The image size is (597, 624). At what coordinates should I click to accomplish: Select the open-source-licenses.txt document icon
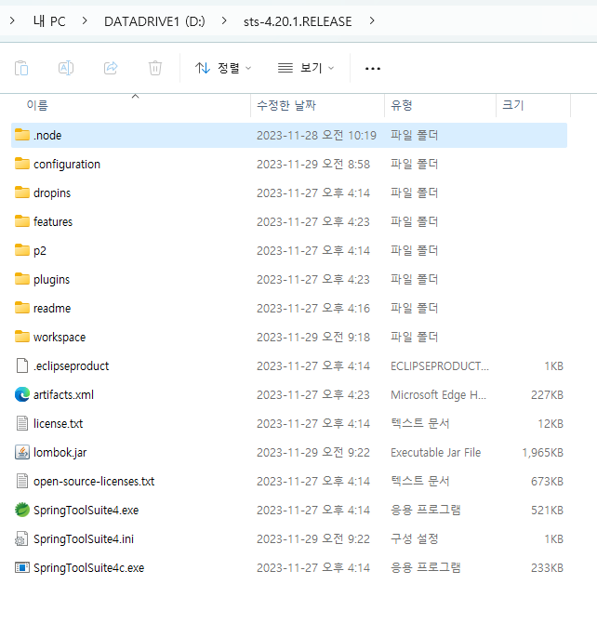[22, 481]
